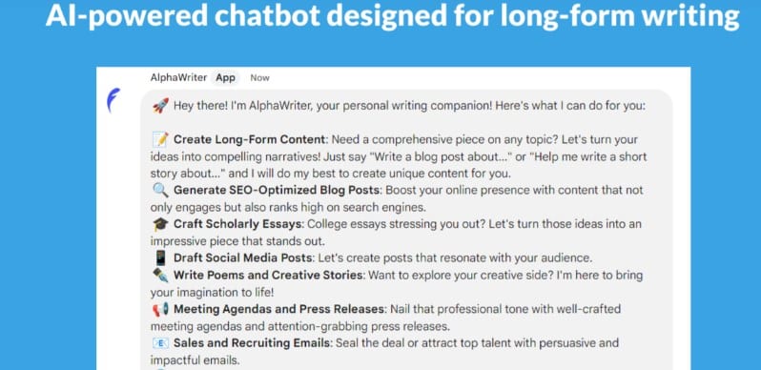Viewport: 761px width, 370px height.
Task: Click the megaphone emoji icon
Action: (160, 309)
